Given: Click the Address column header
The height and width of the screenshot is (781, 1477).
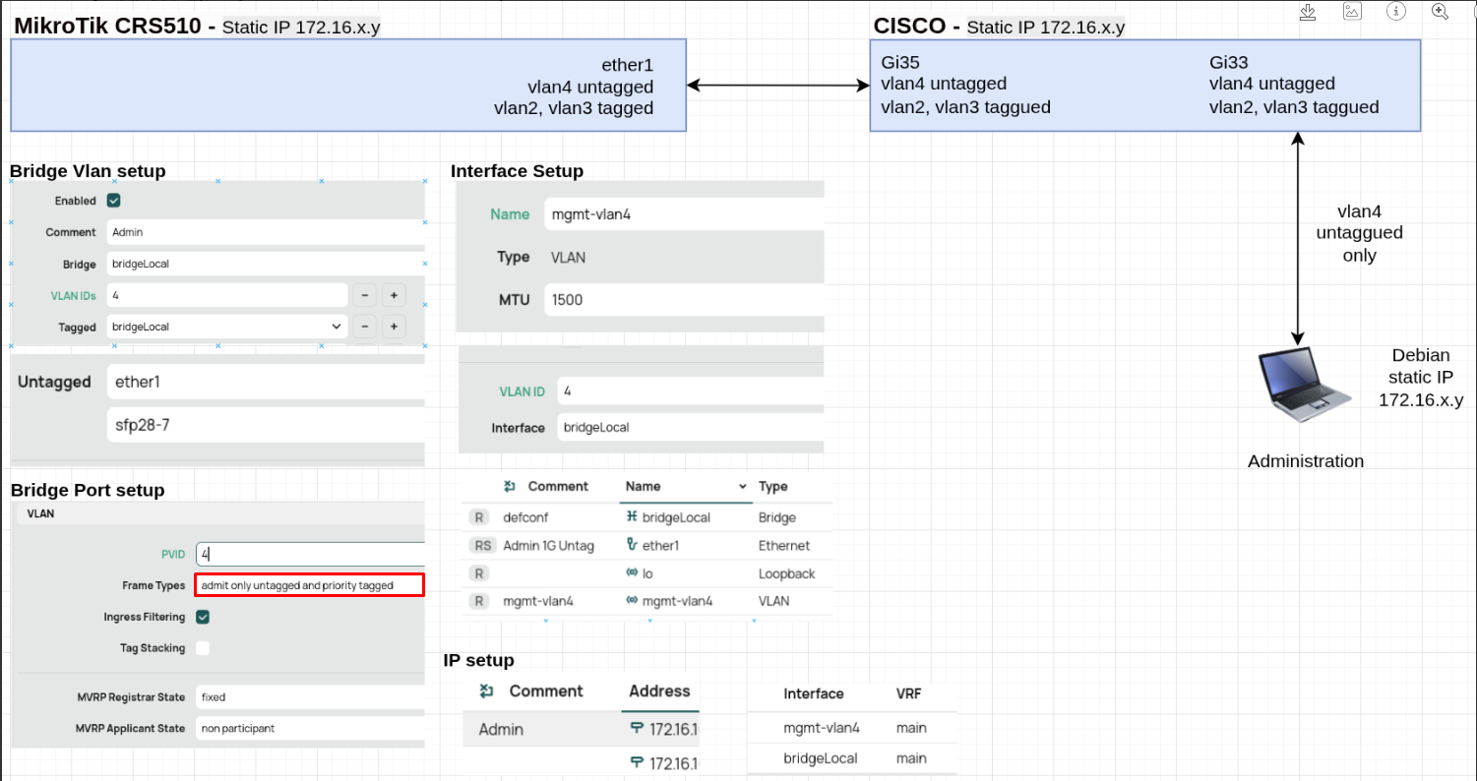Looking at the screenshot, I should (x=659, y=691).
